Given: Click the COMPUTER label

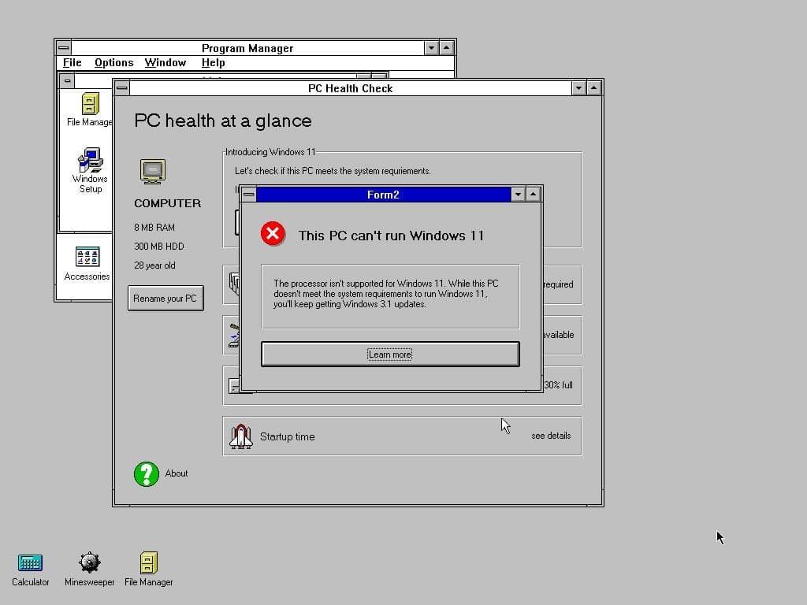Looking at the screenshot, I should [x=167, y=203].
